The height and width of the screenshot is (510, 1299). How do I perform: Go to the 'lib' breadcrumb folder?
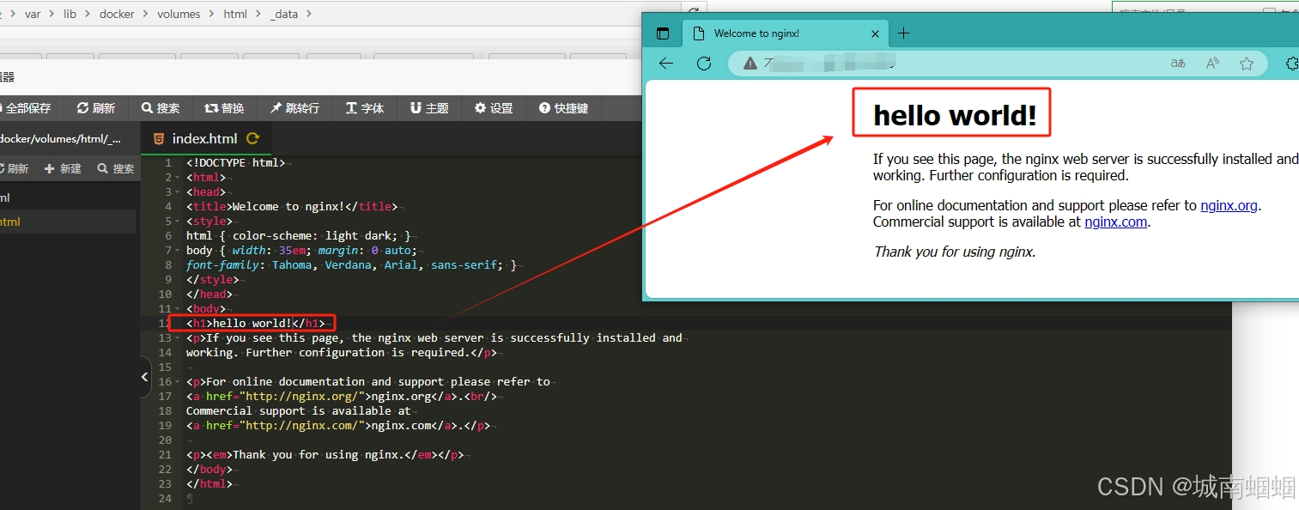pyautogui.click(x=70, y=14)
